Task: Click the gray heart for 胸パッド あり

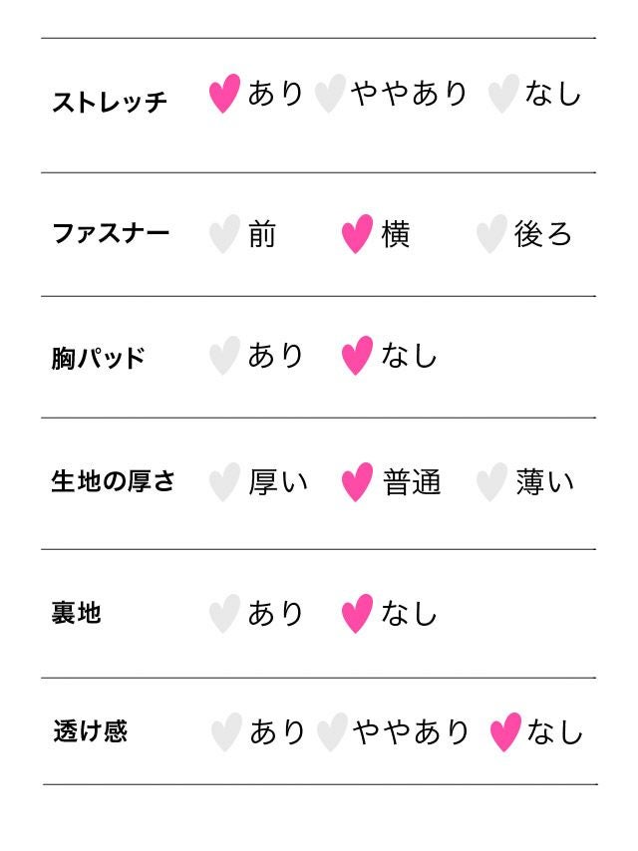Action: point(224,356)
